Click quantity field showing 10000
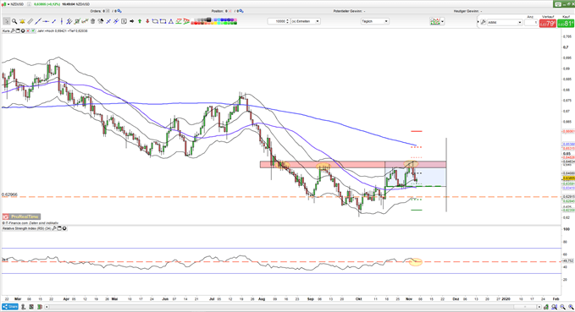The width and height of the screenshot is (575, 312). point(279,21)
